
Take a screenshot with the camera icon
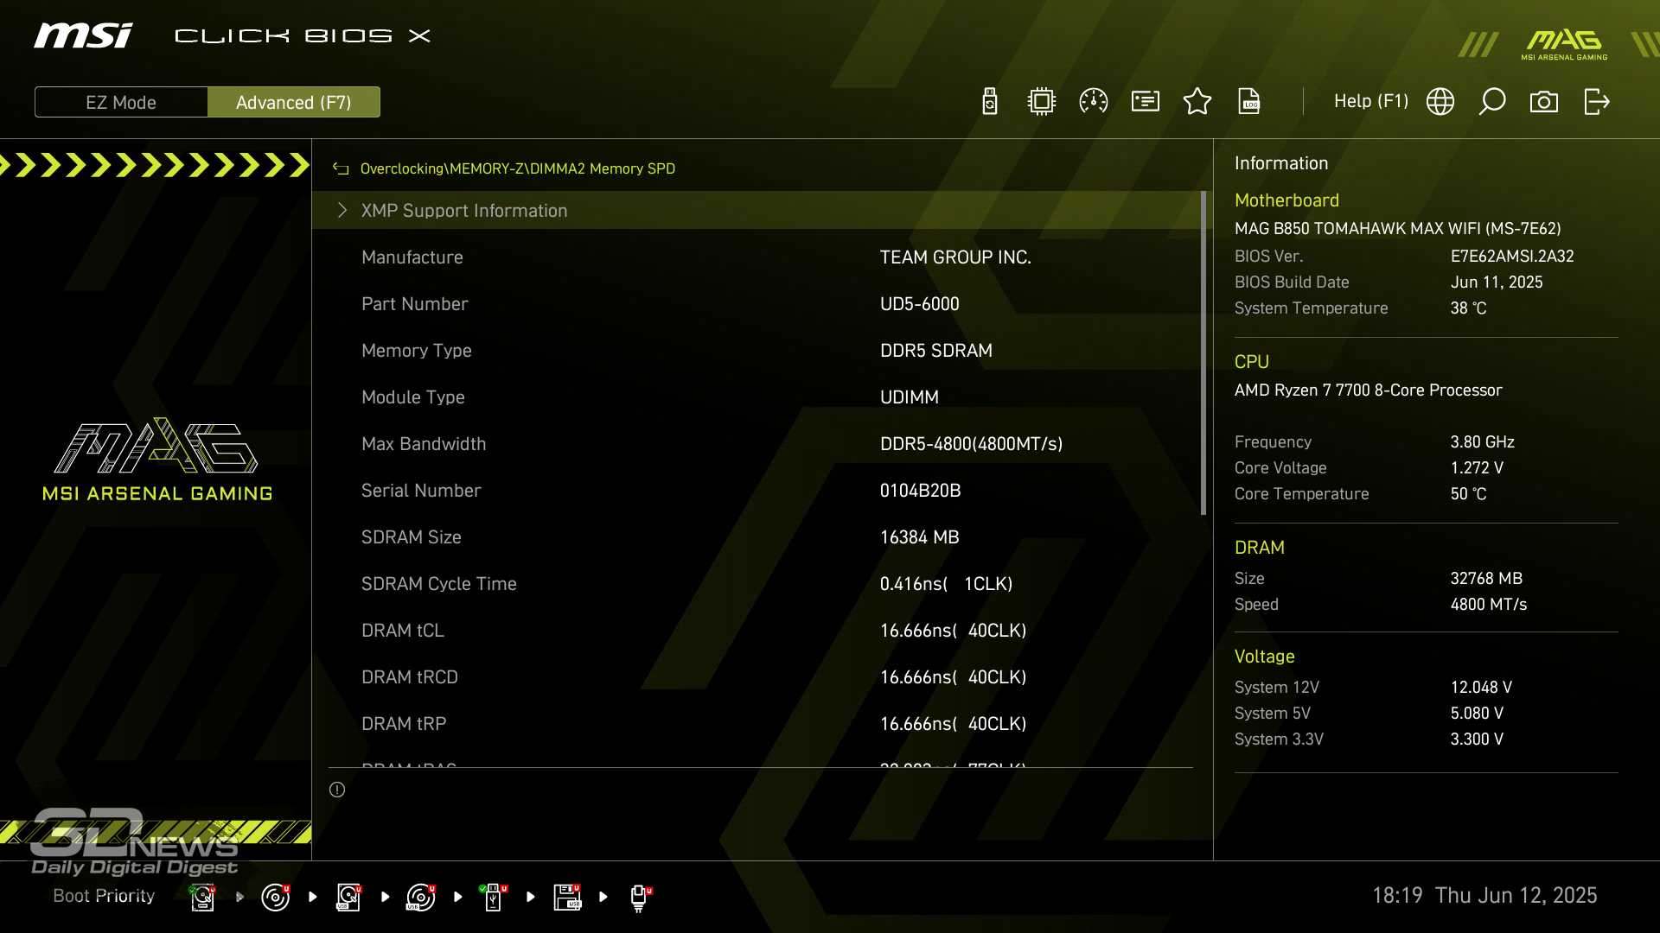click(x=1544, y=102)
